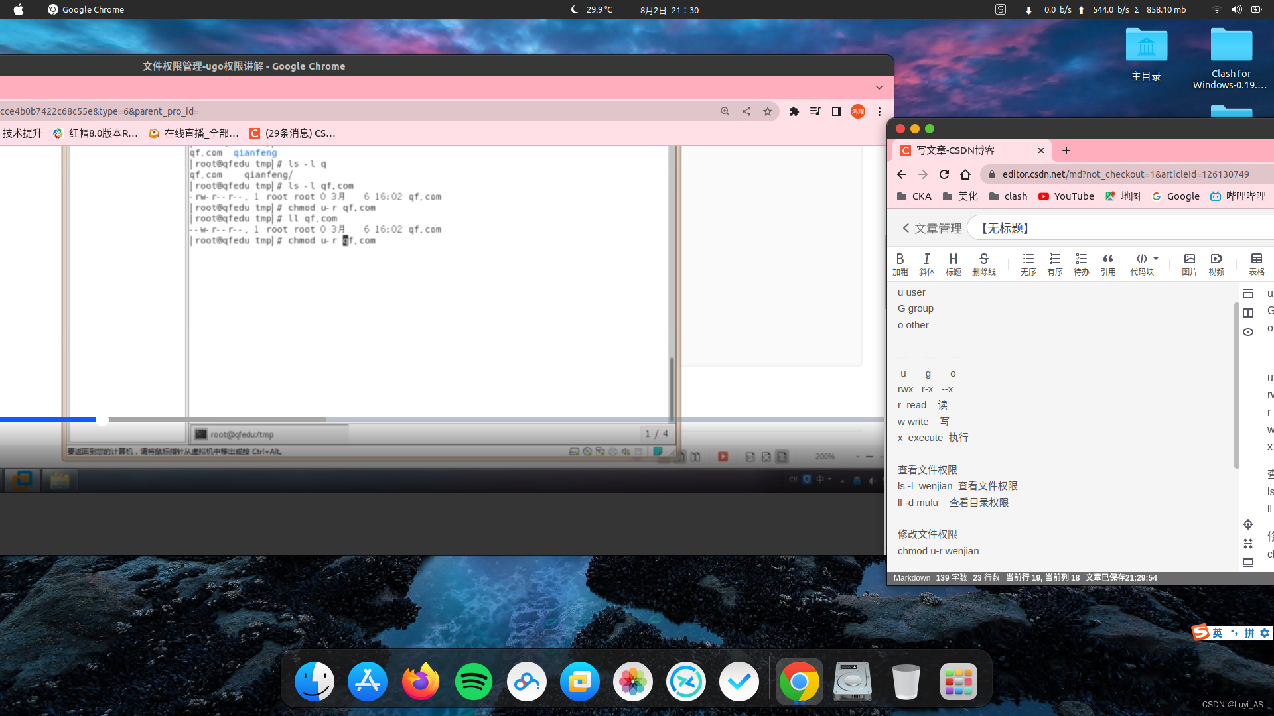Toggle sync-scroll crosshair icon in editor sidebar

(1247, 524)
